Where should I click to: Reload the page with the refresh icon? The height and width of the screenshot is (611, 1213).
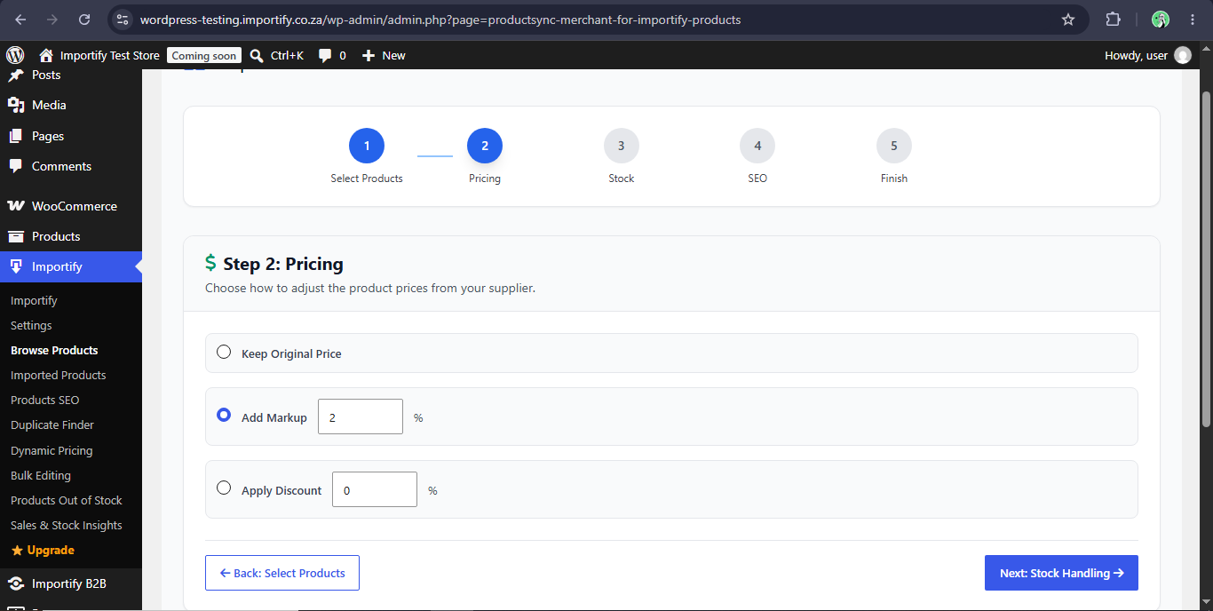point(84,20)
